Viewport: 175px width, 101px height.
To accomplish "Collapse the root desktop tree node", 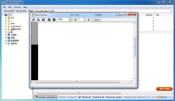I will 3,15.
